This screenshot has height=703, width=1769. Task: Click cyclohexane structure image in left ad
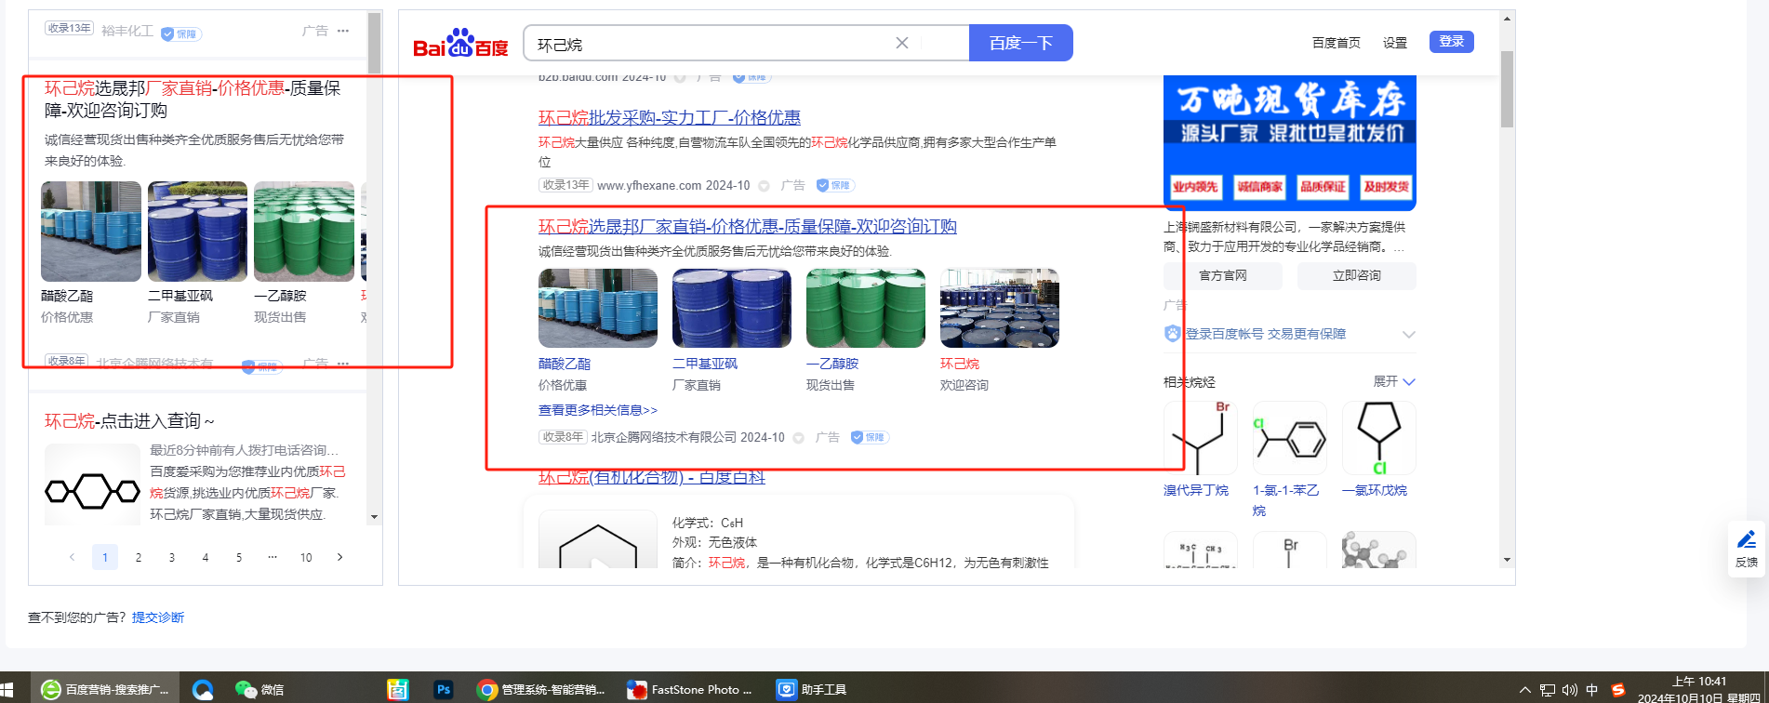pos(92,486)
